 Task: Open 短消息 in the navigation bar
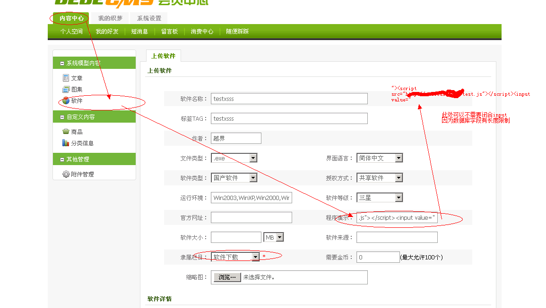coord(139,32)
